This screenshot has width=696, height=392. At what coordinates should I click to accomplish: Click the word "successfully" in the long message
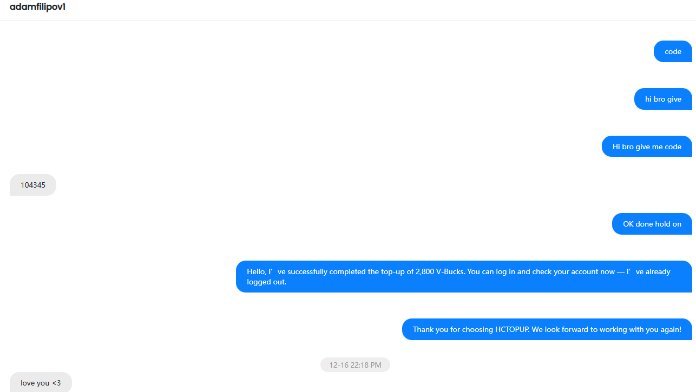click(308, 271)
